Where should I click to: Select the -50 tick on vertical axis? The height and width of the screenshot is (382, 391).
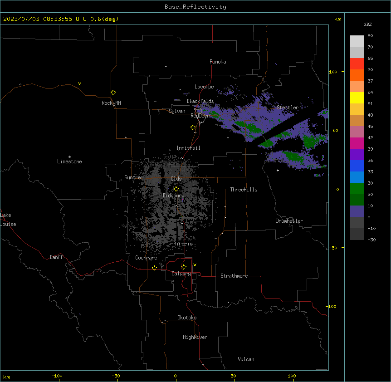[x=333, y=248]
